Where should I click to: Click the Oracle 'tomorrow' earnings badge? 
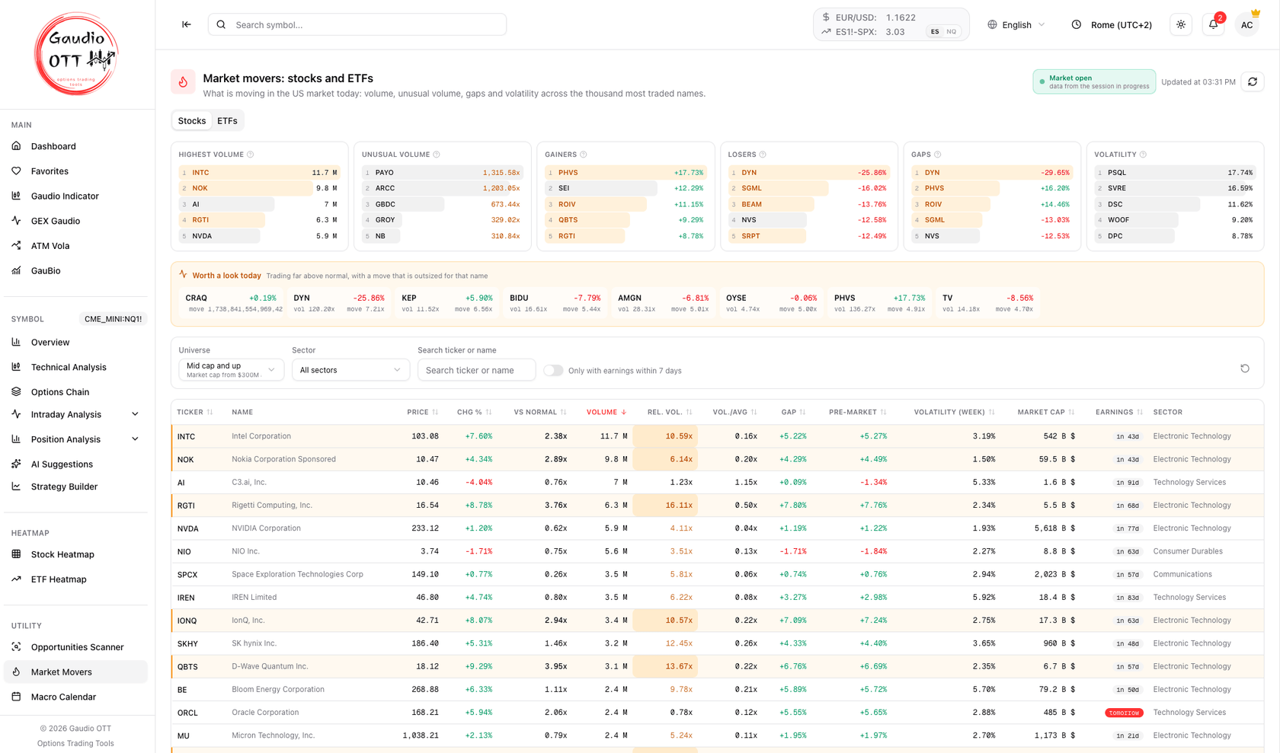tap(1124, 713)
